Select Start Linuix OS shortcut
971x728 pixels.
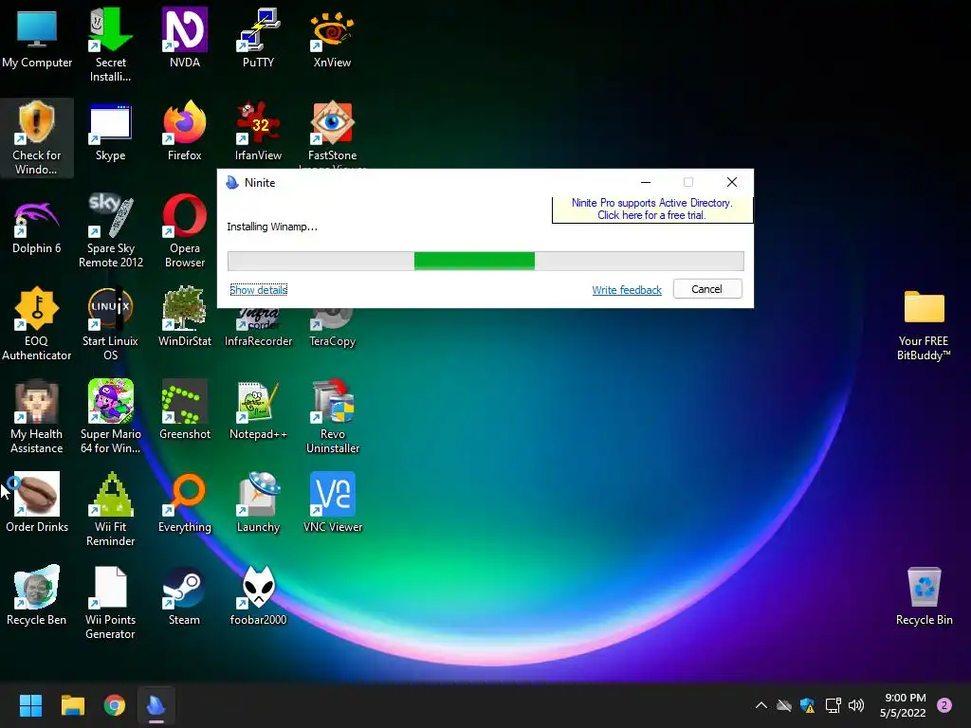click(x=110, y=323)
